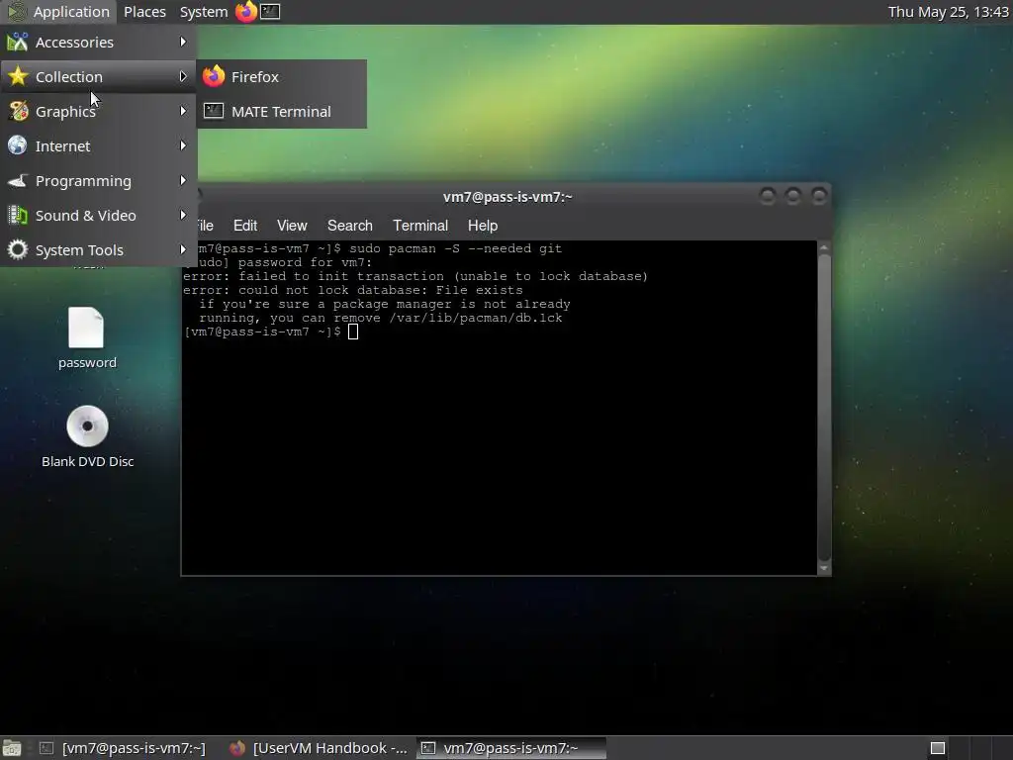1013x760 pixels.
Task: Expand the Graphics submenu arrow
Action: [x=183, y=111]
